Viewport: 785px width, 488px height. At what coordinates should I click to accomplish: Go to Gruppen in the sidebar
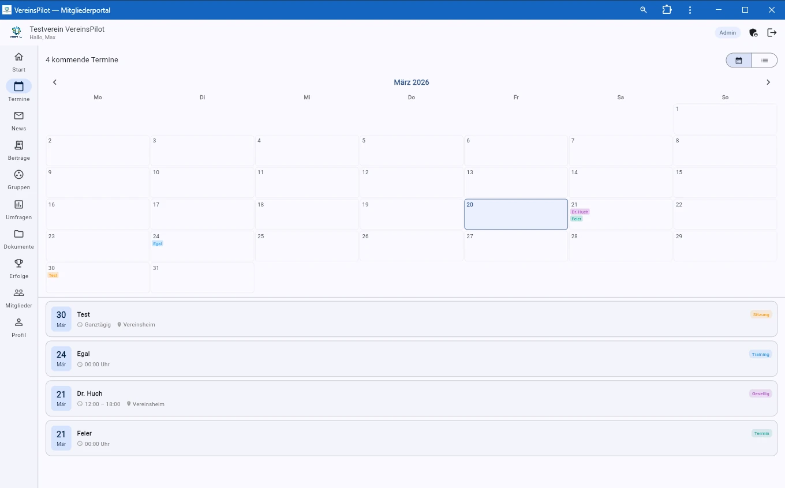pos(18,175)
